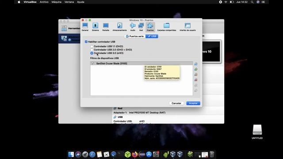Switch to the USB tab

coord(152,36)
